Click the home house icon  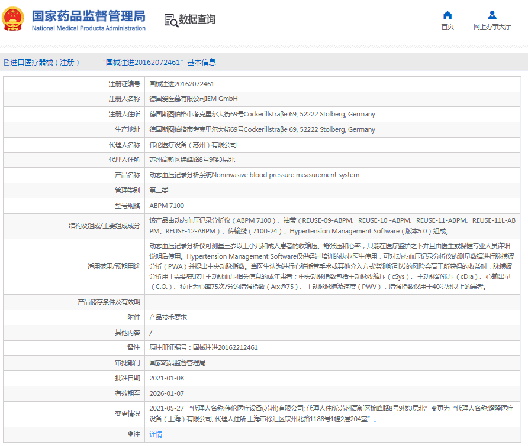447,15
